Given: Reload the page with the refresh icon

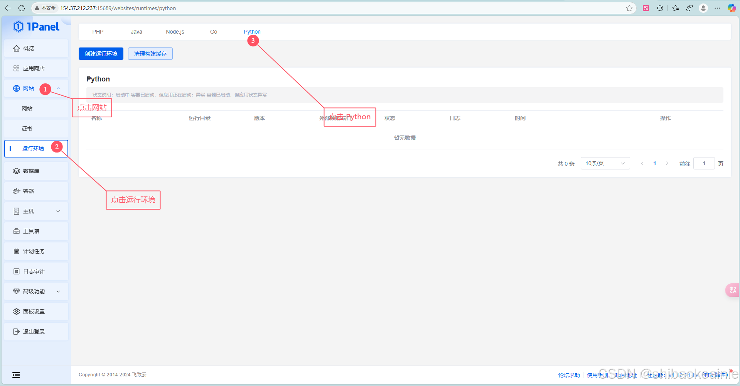Looking at the screenshot, I should point(22,8).
